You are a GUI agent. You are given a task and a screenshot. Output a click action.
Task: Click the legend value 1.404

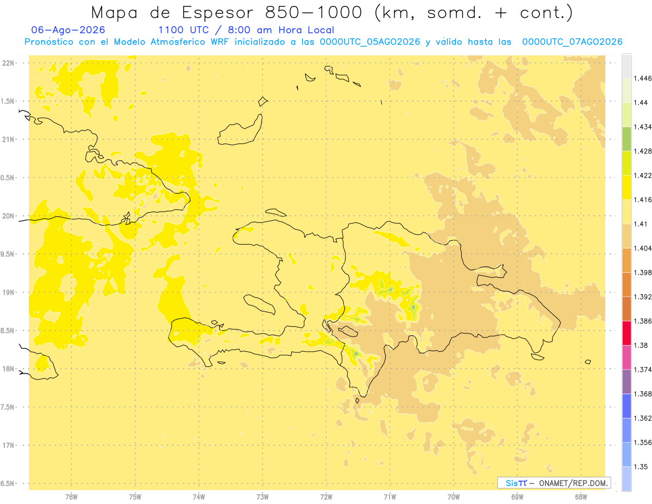[644, 248]
